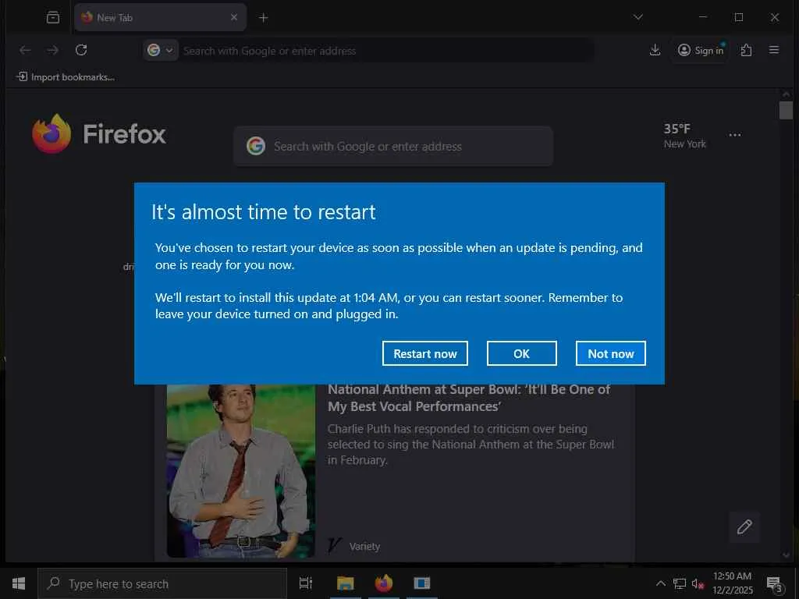The width and height of the screenshot is (799, 599).
Task: Switch to Firefox on the taskbar
Action: coord(384,583)
